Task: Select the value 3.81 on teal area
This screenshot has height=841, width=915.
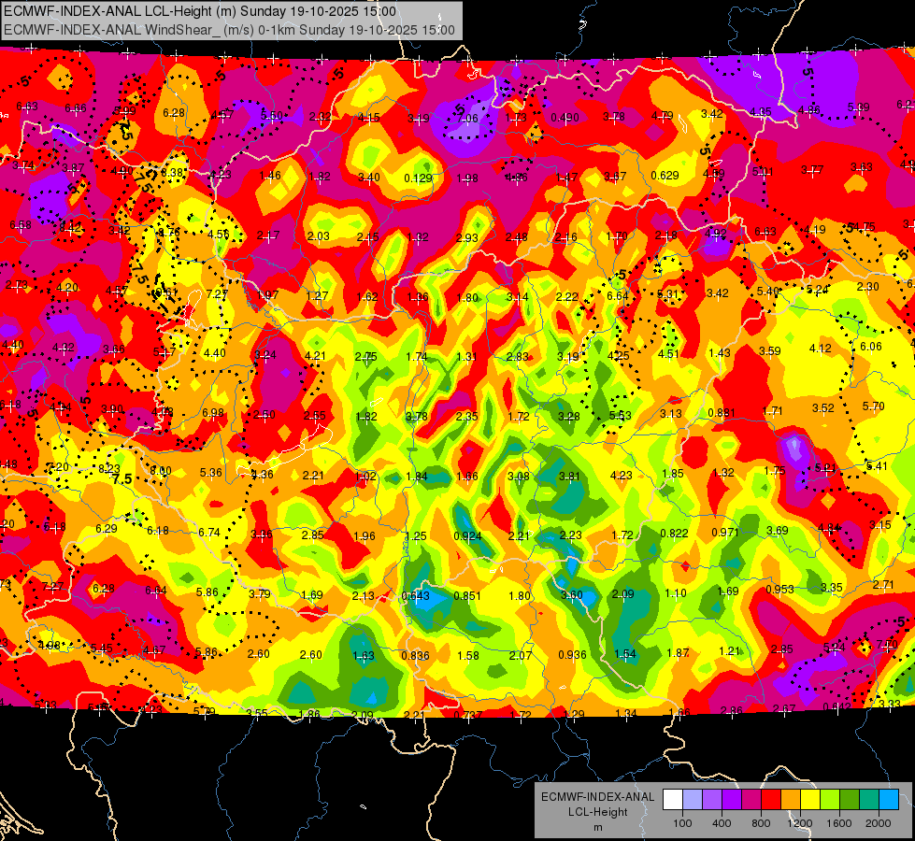Action: (569, 476)
